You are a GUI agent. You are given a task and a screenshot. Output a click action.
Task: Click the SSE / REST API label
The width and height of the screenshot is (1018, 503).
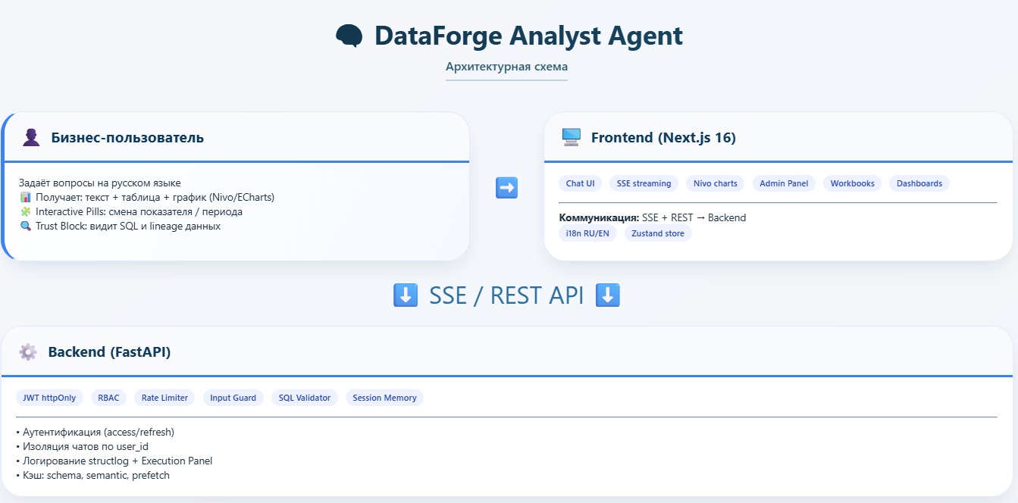[506, 295]
